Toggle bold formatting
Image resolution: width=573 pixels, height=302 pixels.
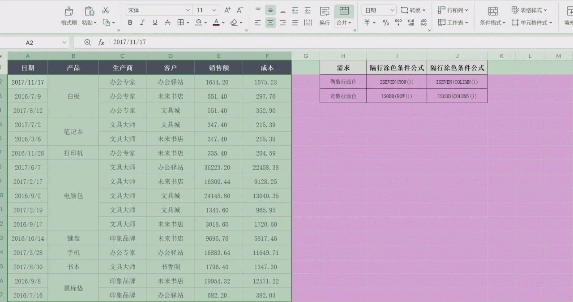[130, 22]
